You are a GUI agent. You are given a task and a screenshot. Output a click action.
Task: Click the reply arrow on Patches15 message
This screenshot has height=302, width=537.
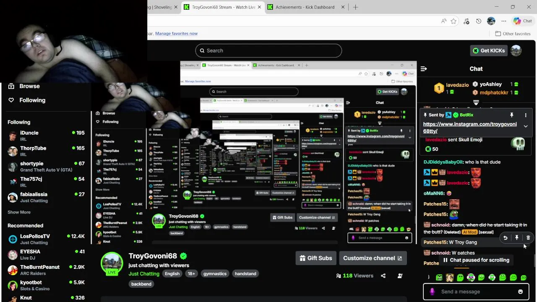pos(506,238)
